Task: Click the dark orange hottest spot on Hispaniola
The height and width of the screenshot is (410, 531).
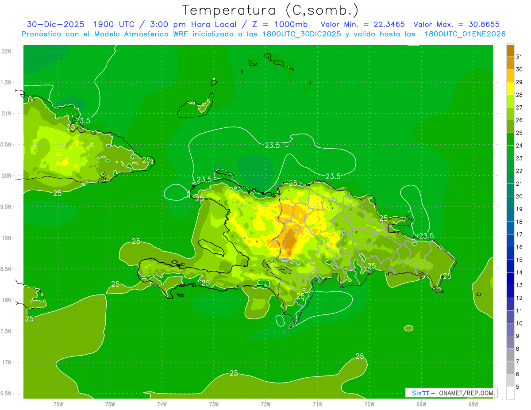Action: pyautogui.click(x=290, y=241)
